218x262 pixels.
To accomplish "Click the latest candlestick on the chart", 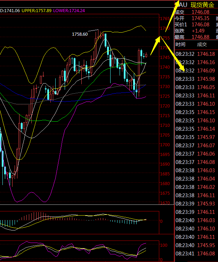I will [x=146, y=55].
